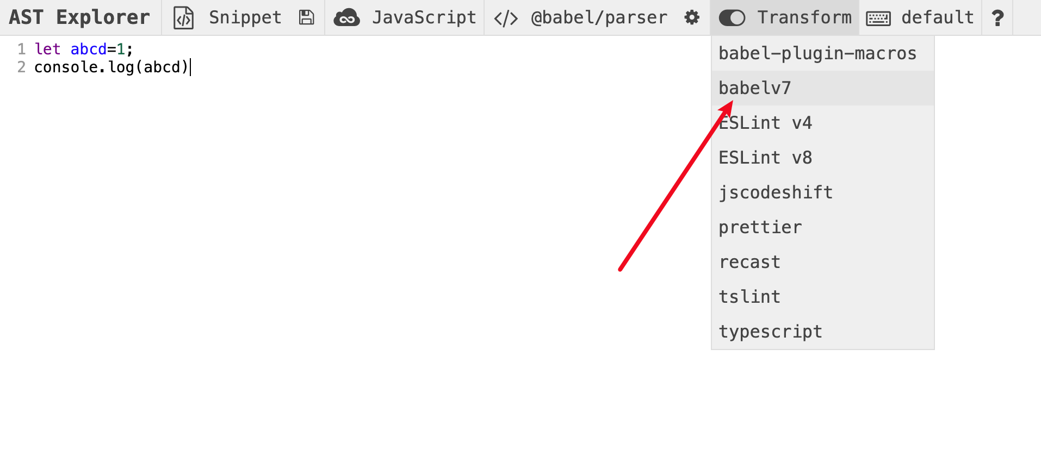Toggle the Transform switch
The width and height of the screenshot is (1041, 449).
click(x=732, y=18)
